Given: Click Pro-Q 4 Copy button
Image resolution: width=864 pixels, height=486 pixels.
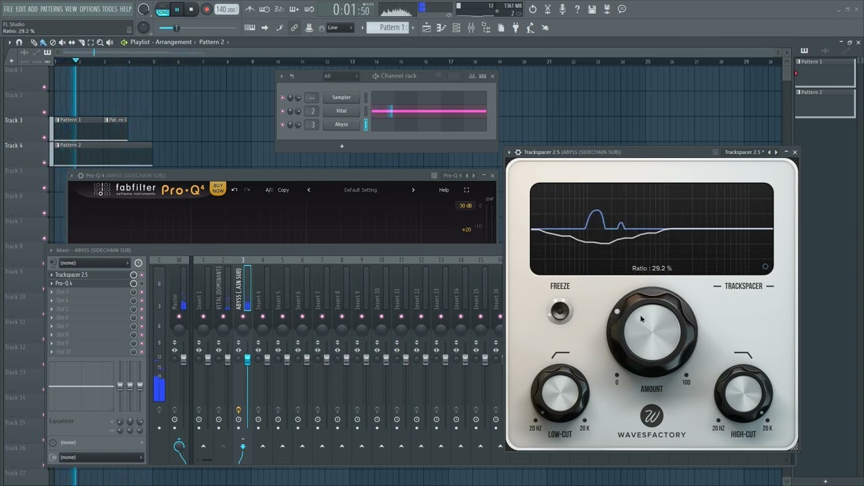Looking at the screenshot, I should pyautogui.click(x=283, y=190).
